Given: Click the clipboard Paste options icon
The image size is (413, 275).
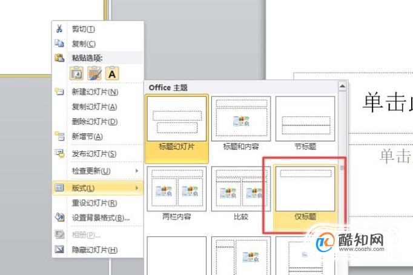Looking at the screenshot, I should click(59, 58).
